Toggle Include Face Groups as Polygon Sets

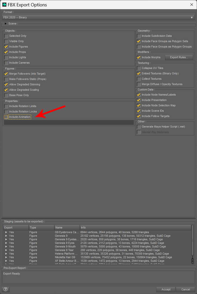tap(139, 41)
